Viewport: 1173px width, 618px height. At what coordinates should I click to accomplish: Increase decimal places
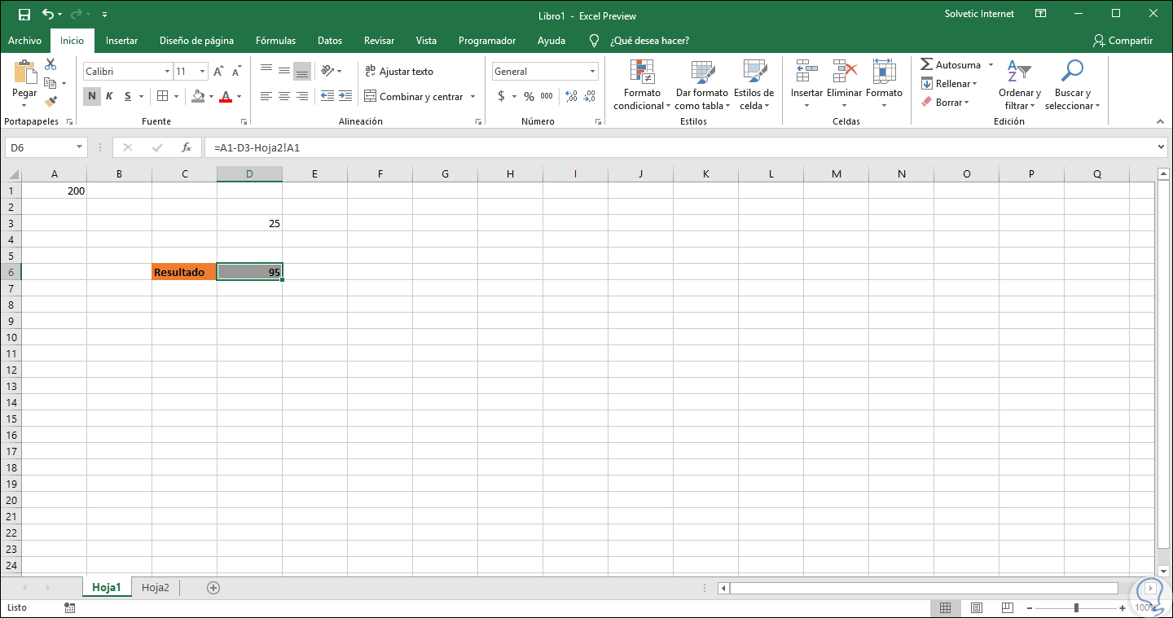coord(571,96)
